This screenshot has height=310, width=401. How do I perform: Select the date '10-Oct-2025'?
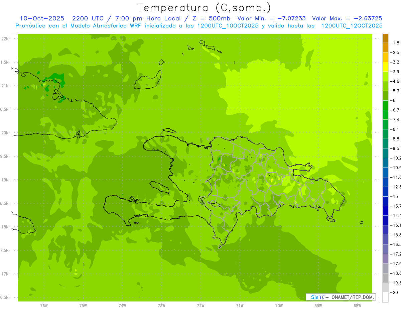[x=42, y=18]
